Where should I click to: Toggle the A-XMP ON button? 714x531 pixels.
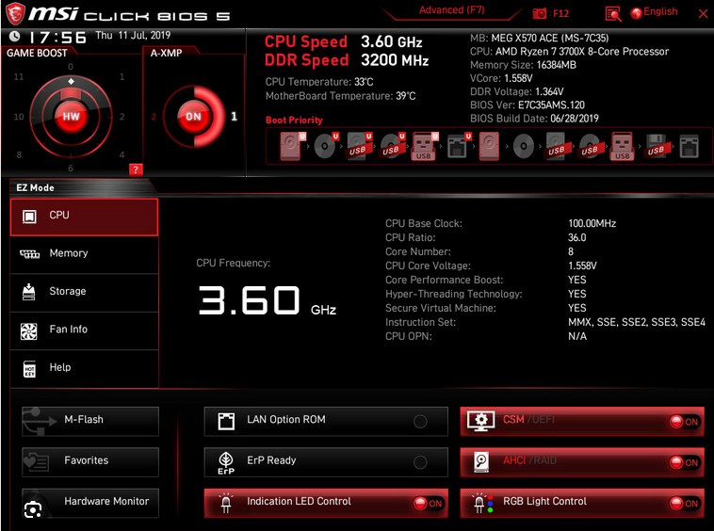(193, 117)
